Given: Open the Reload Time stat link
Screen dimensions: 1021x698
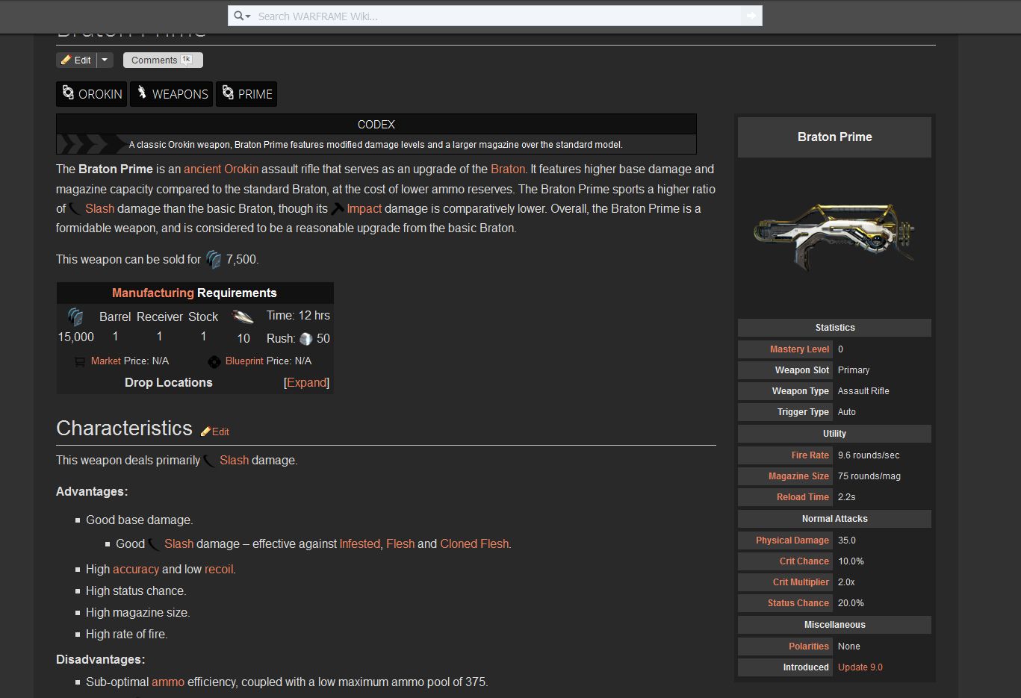Looking at the screenshot, I should point(803,497).
